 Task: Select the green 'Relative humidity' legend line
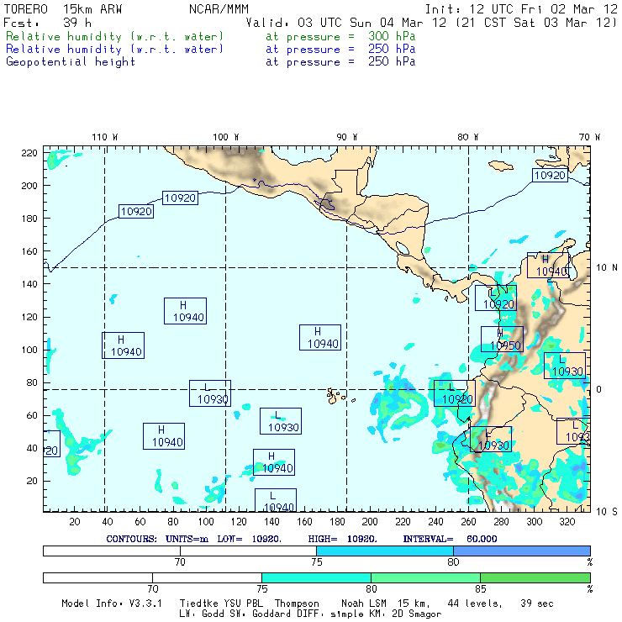210,36
